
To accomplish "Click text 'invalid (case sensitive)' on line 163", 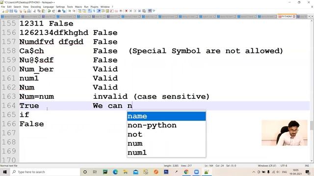I will coord(151,97).
